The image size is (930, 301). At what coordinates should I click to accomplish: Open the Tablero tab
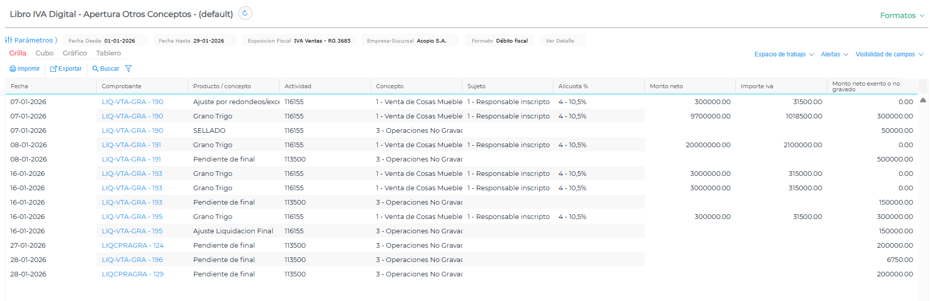coord(108,53)
